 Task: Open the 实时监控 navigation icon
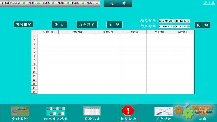[x=20, y=111]
